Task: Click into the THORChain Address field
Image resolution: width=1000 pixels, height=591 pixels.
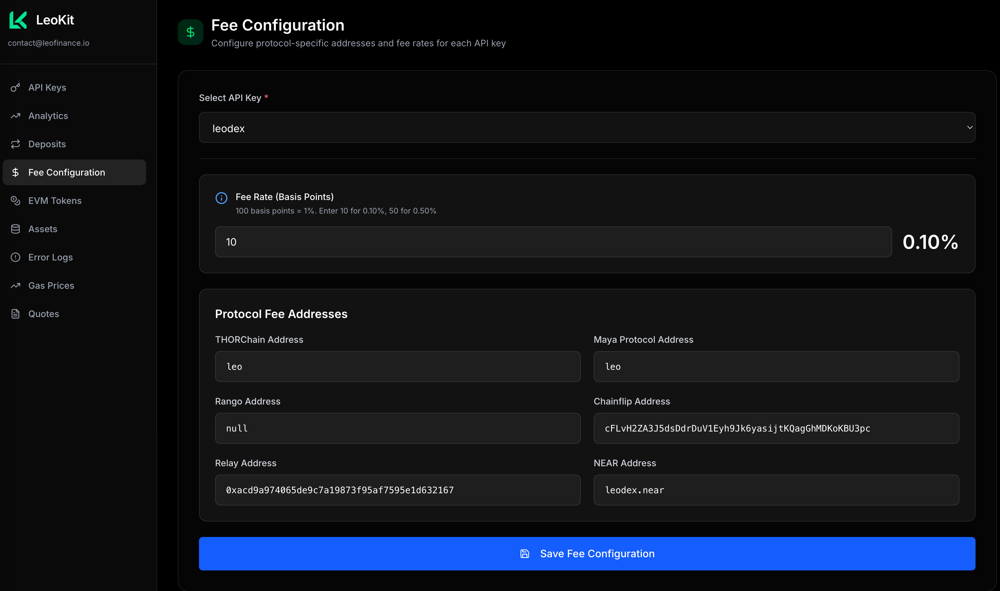Action: (x=397, y=366)
